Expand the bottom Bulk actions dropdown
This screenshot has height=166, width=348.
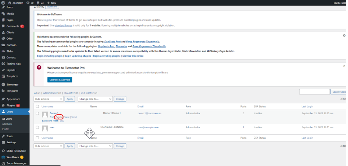[x=49, y=146]
